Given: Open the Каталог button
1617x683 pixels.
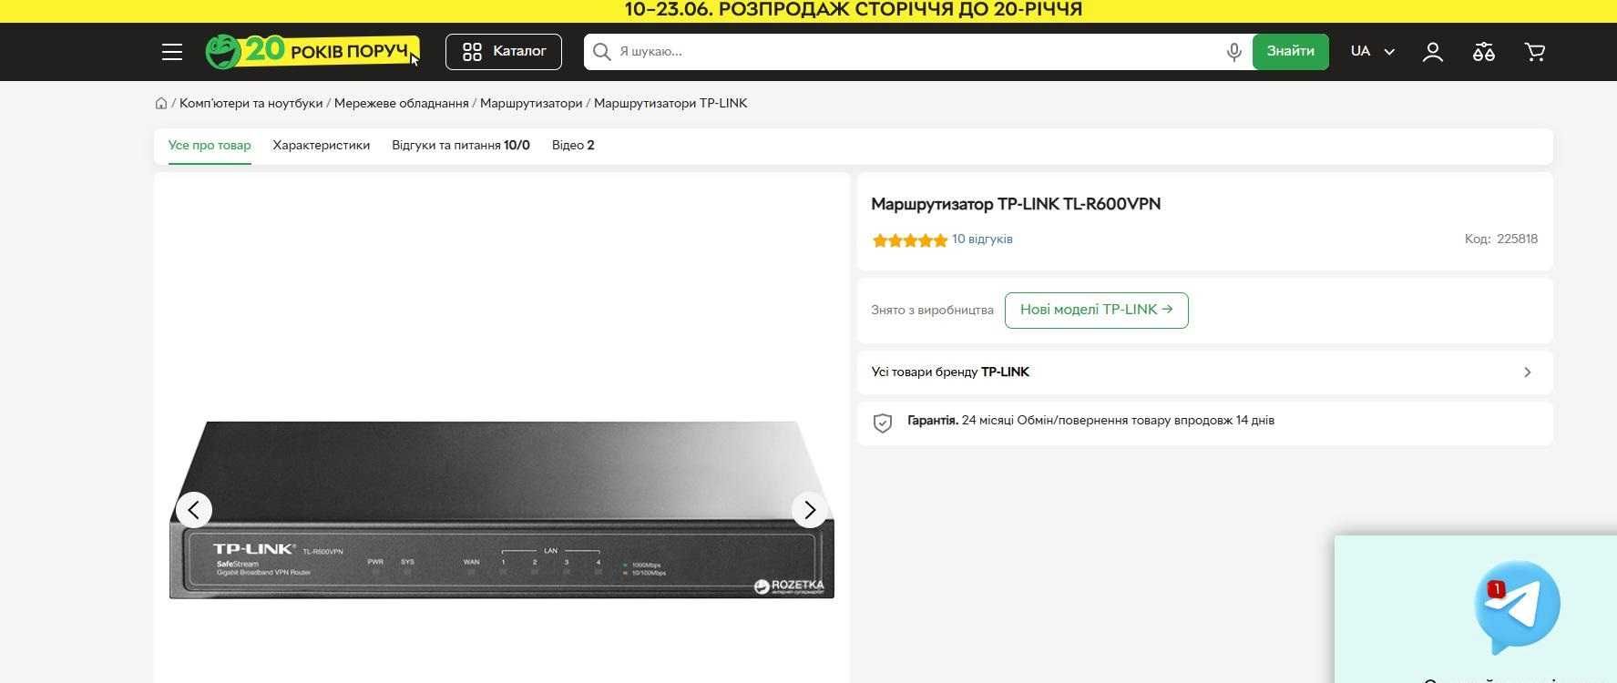Looking at the screenshot, I should pyautogui.click(x=504, y=52).
